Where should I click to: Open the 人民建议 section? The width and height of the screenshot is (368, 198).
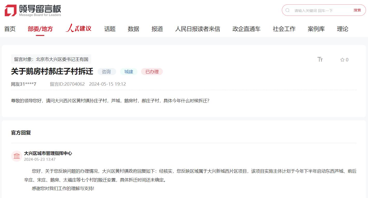tap(78, 28)
